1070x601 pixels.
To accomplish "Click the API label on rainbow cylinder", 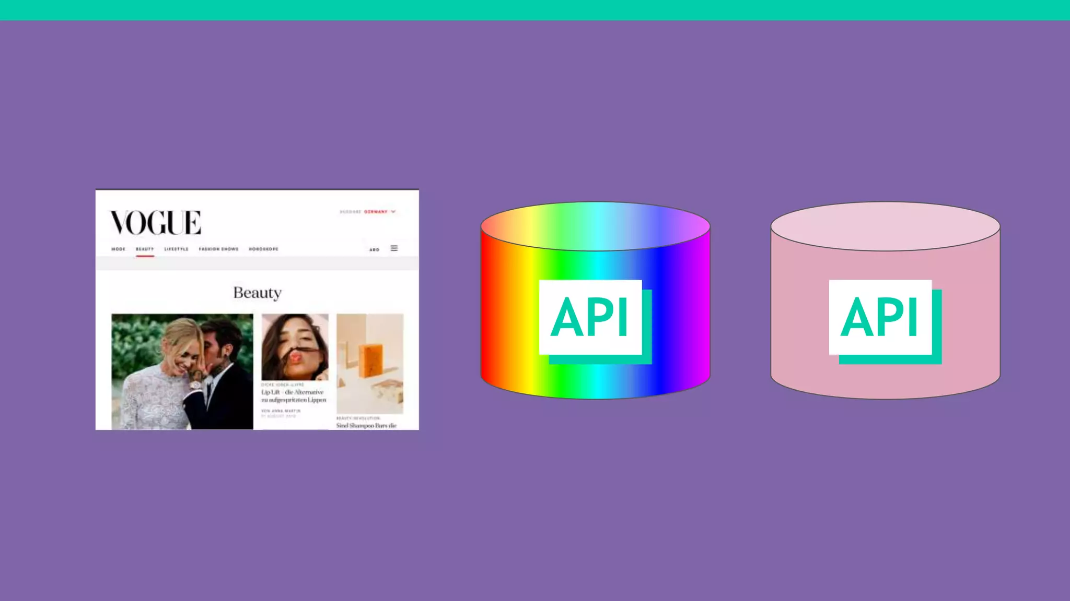I will [x=590, y=317].
